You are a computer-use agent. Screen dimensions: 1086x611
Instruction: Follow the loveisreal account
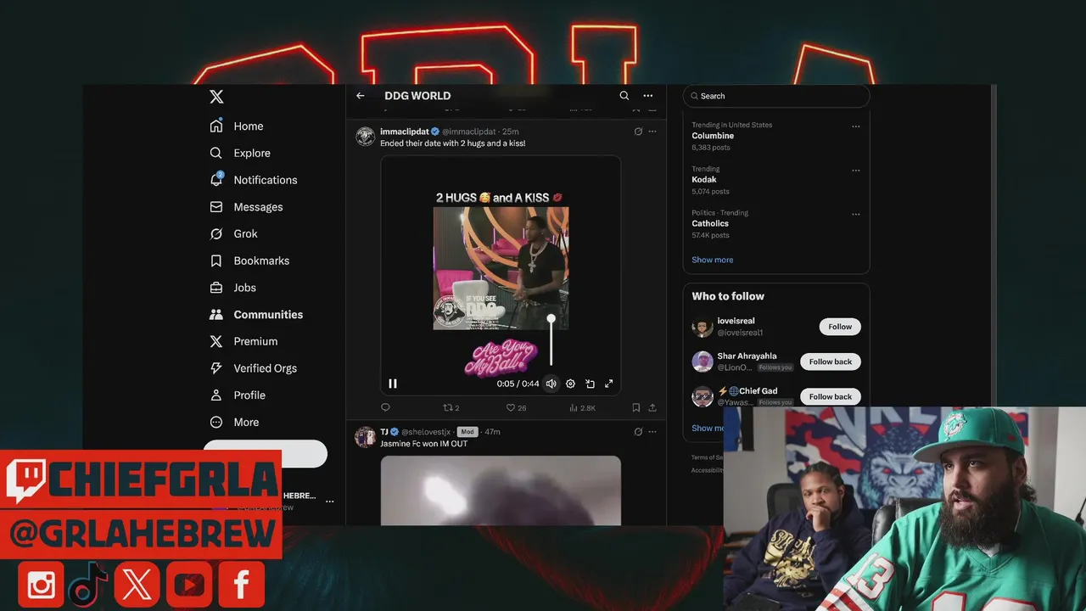840,327
